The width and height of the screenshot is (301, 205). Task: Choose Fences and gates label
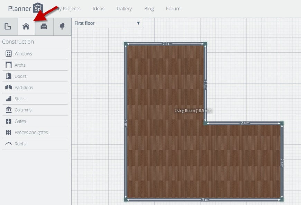pos(31,133)
